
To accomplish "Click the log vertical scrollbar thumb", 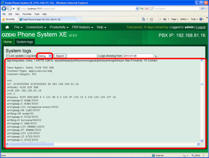I will 202,84.
